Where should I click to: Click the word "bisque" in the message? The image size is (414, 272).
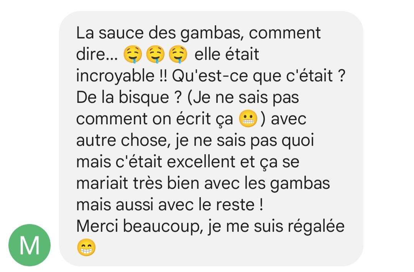[144, 97]
